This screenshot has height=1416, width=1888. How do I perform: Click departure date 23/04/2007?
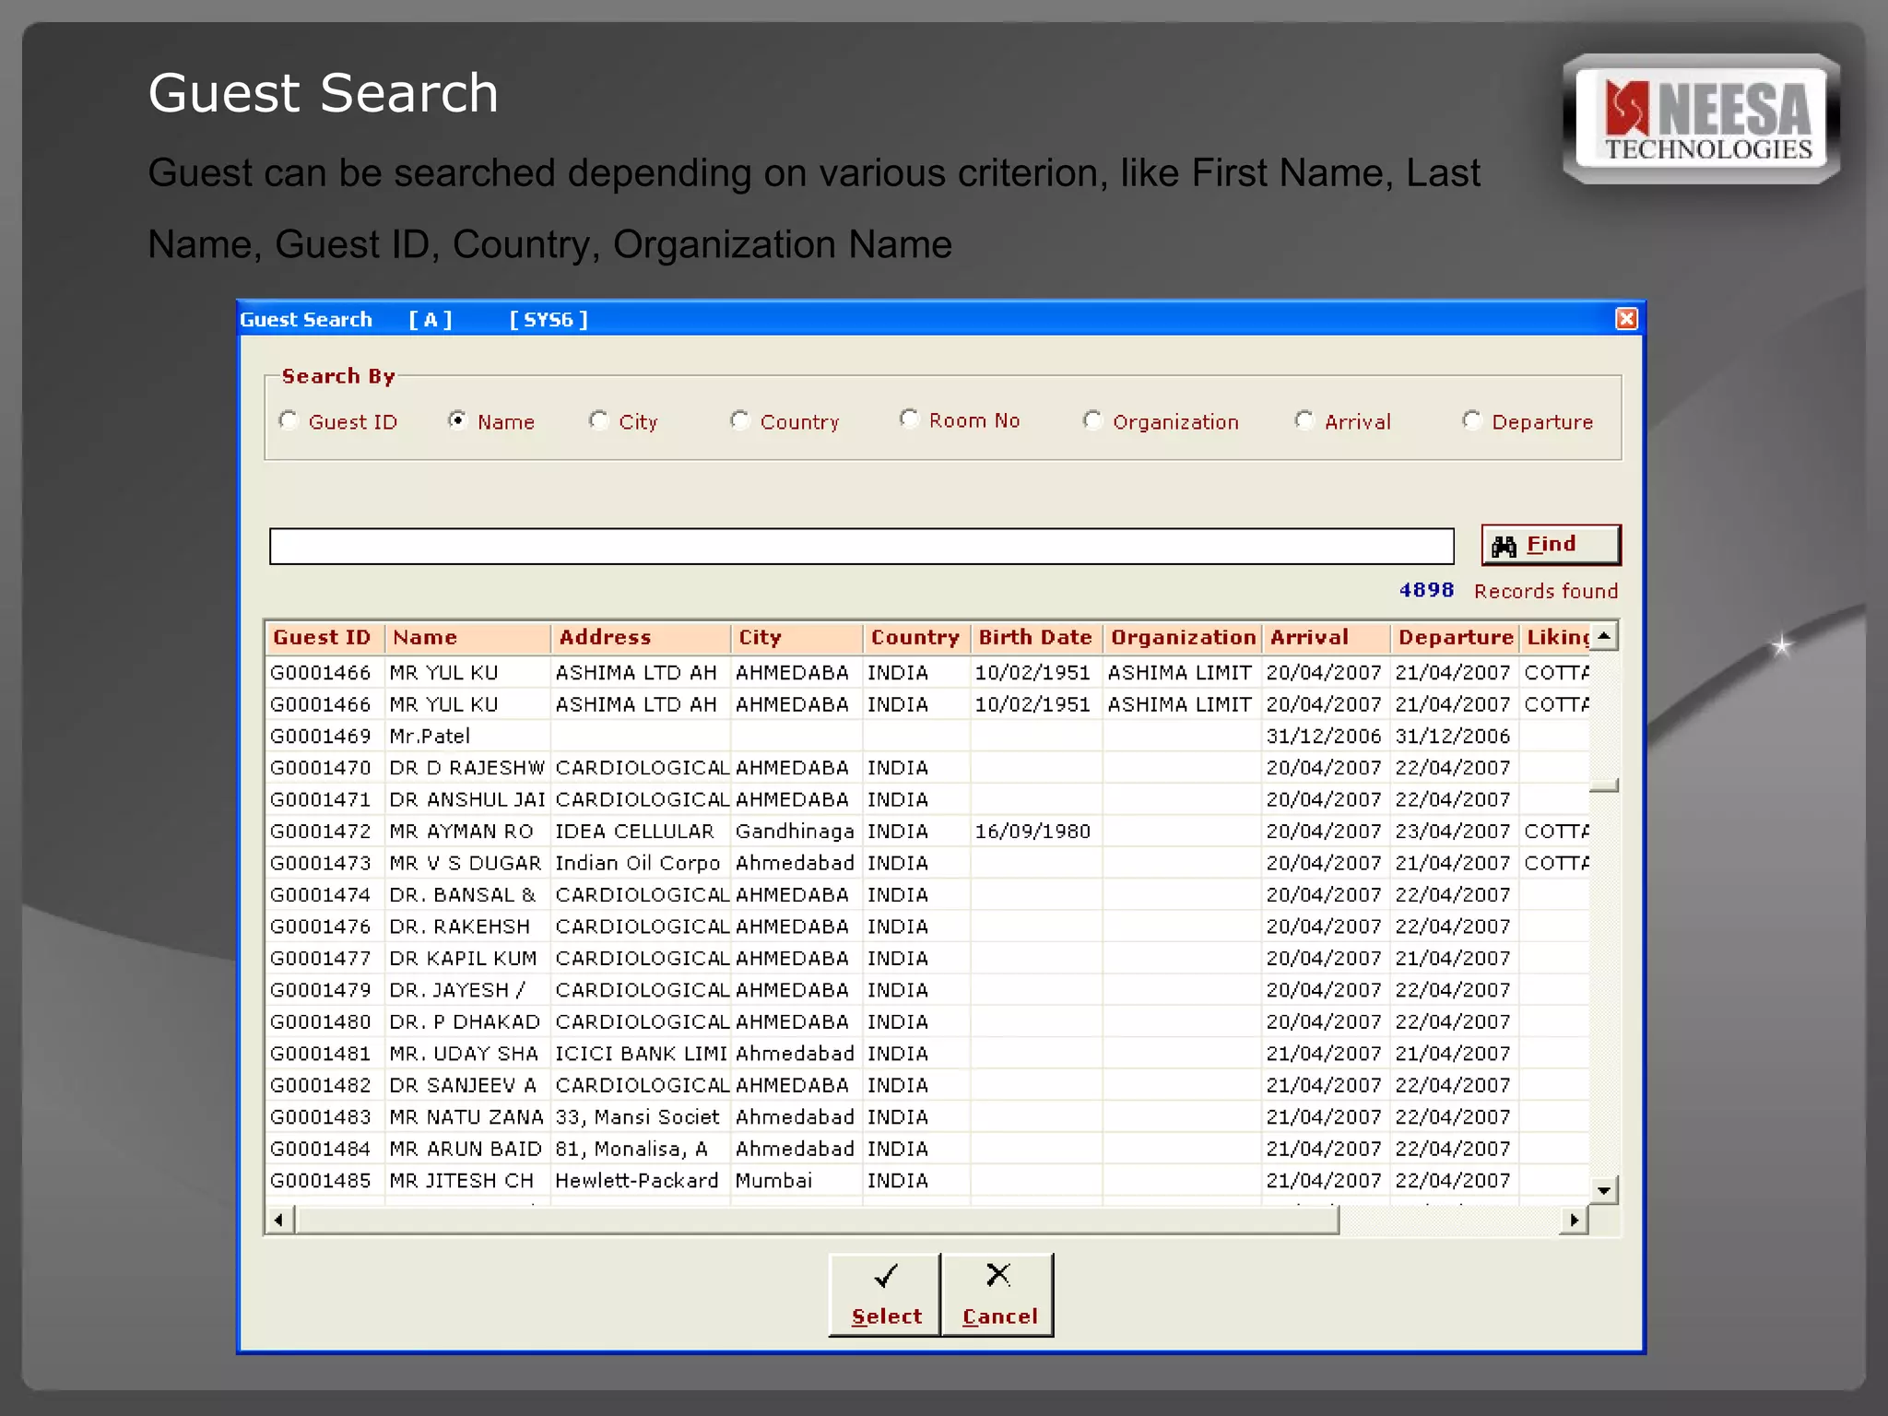(x=1453, y=831)
